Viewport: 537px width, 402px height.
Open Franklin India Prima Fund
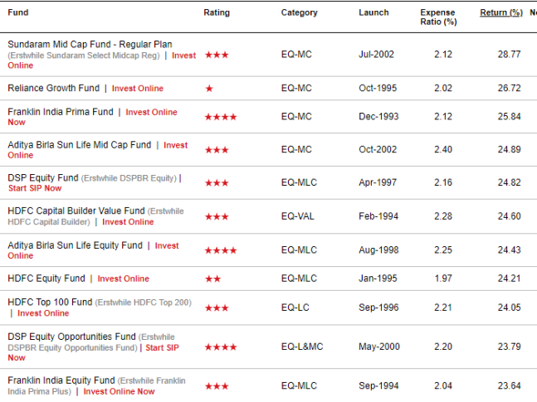tap(61, 112)
